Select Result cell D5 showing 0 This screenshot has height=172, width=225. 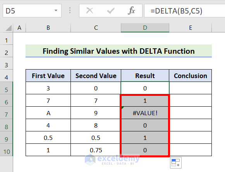[x=145, y=88]
